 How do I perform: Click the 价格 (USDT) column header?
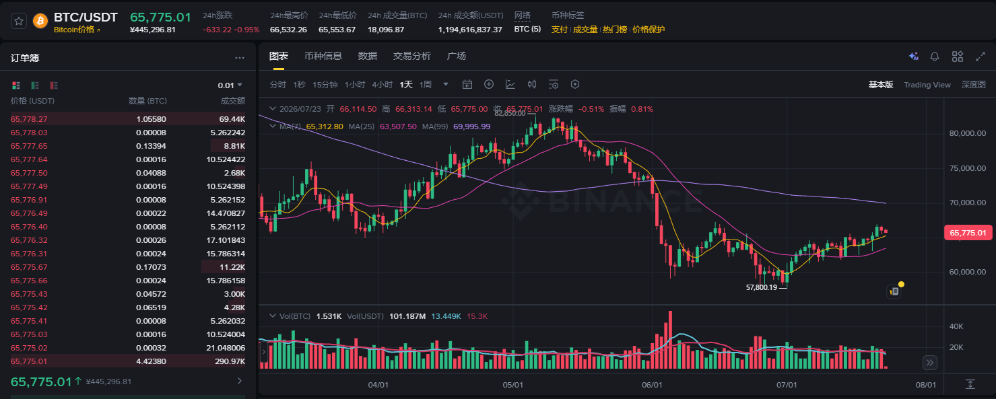tap(32, 101)
